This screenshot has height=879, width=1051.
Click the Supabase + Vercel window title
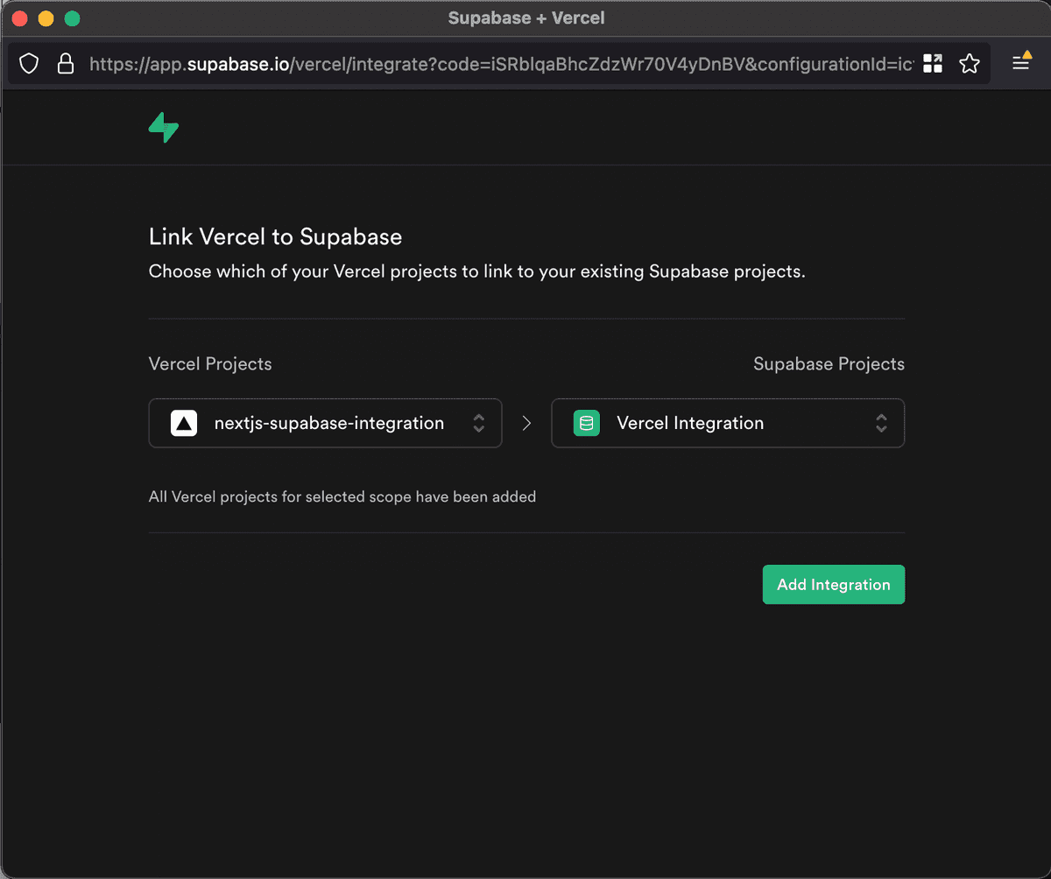pos(526,18)
